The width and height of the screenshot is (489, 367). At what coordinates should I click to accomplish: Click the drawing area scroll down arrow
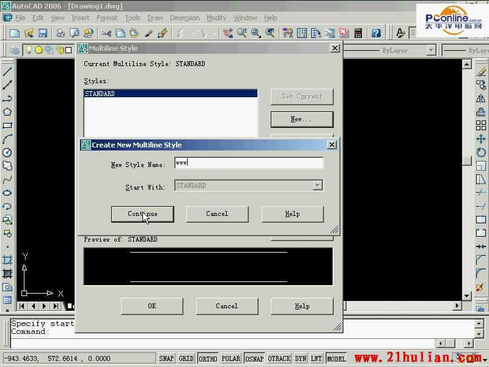click(x=466, y=296)
